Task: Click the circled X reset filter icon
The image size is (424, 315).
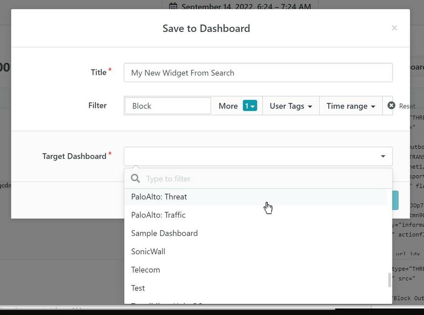Action: pos(391,106)
